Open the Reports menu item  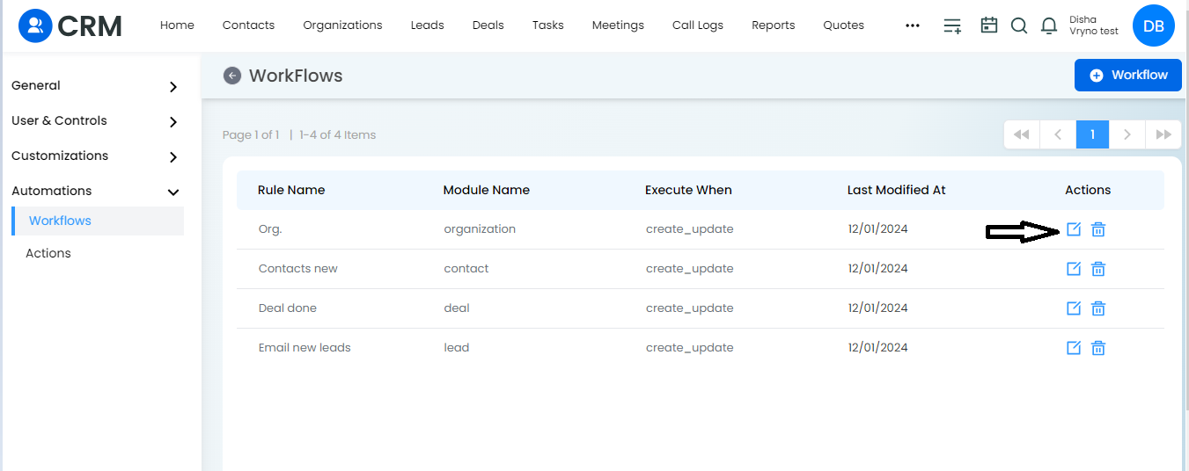[774, 25]
